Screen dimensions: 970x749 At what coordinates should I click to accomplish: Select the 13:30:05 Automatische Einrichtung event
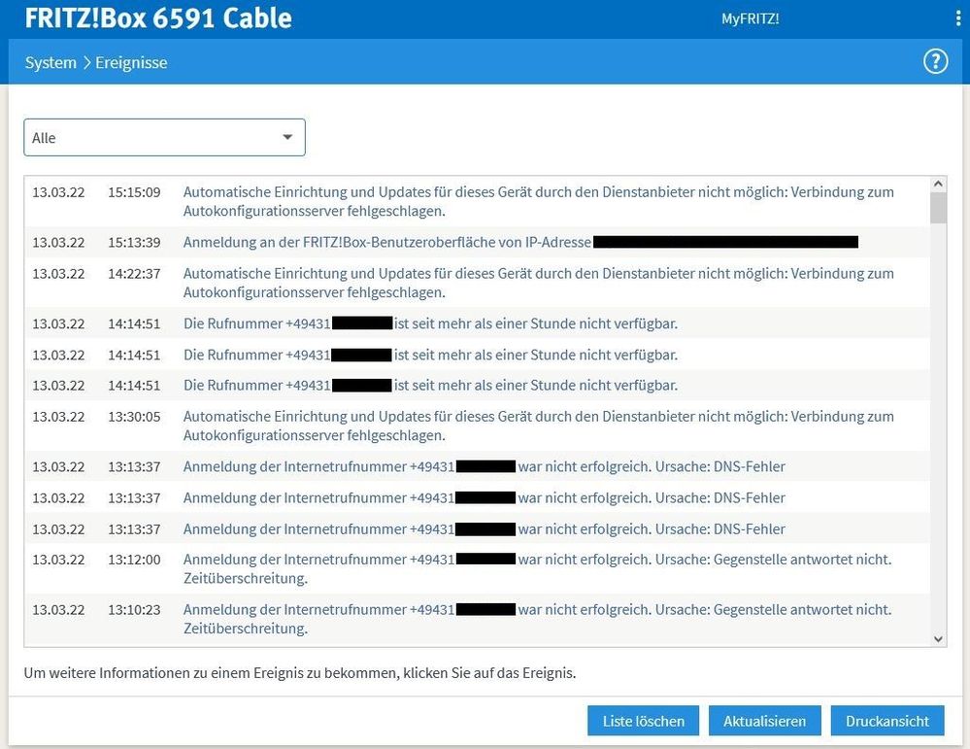coord(477,426)
